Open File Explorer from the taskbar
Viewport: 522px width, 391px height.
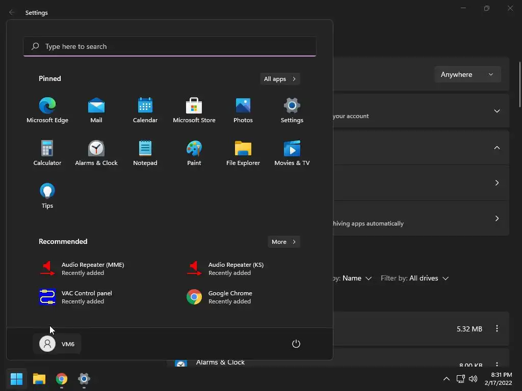(39, 379)
